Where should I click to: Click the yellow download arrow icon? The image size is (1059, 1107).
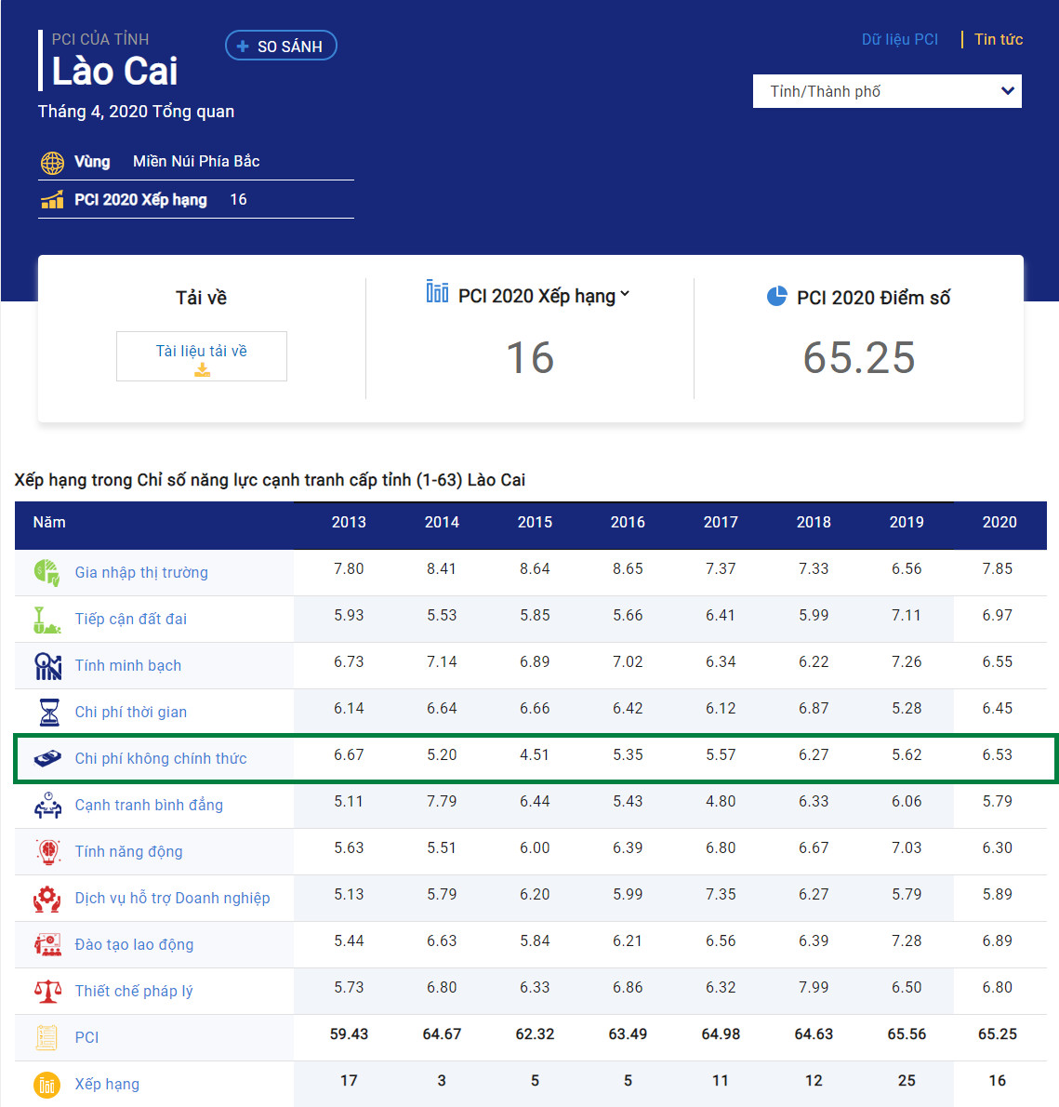click(x=202, y=369)
